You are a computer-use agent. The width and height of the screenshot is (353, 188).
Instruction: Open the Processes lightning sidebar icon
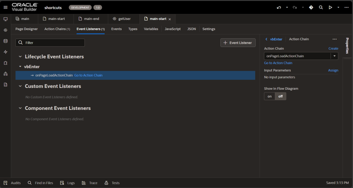(6, 52)
